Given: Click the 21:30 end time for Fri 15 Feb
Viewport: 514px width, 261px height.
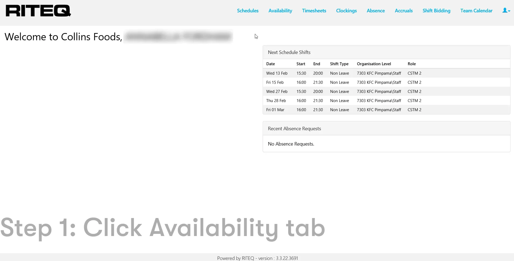Looking at the screenshot, I should coord(318,82).
